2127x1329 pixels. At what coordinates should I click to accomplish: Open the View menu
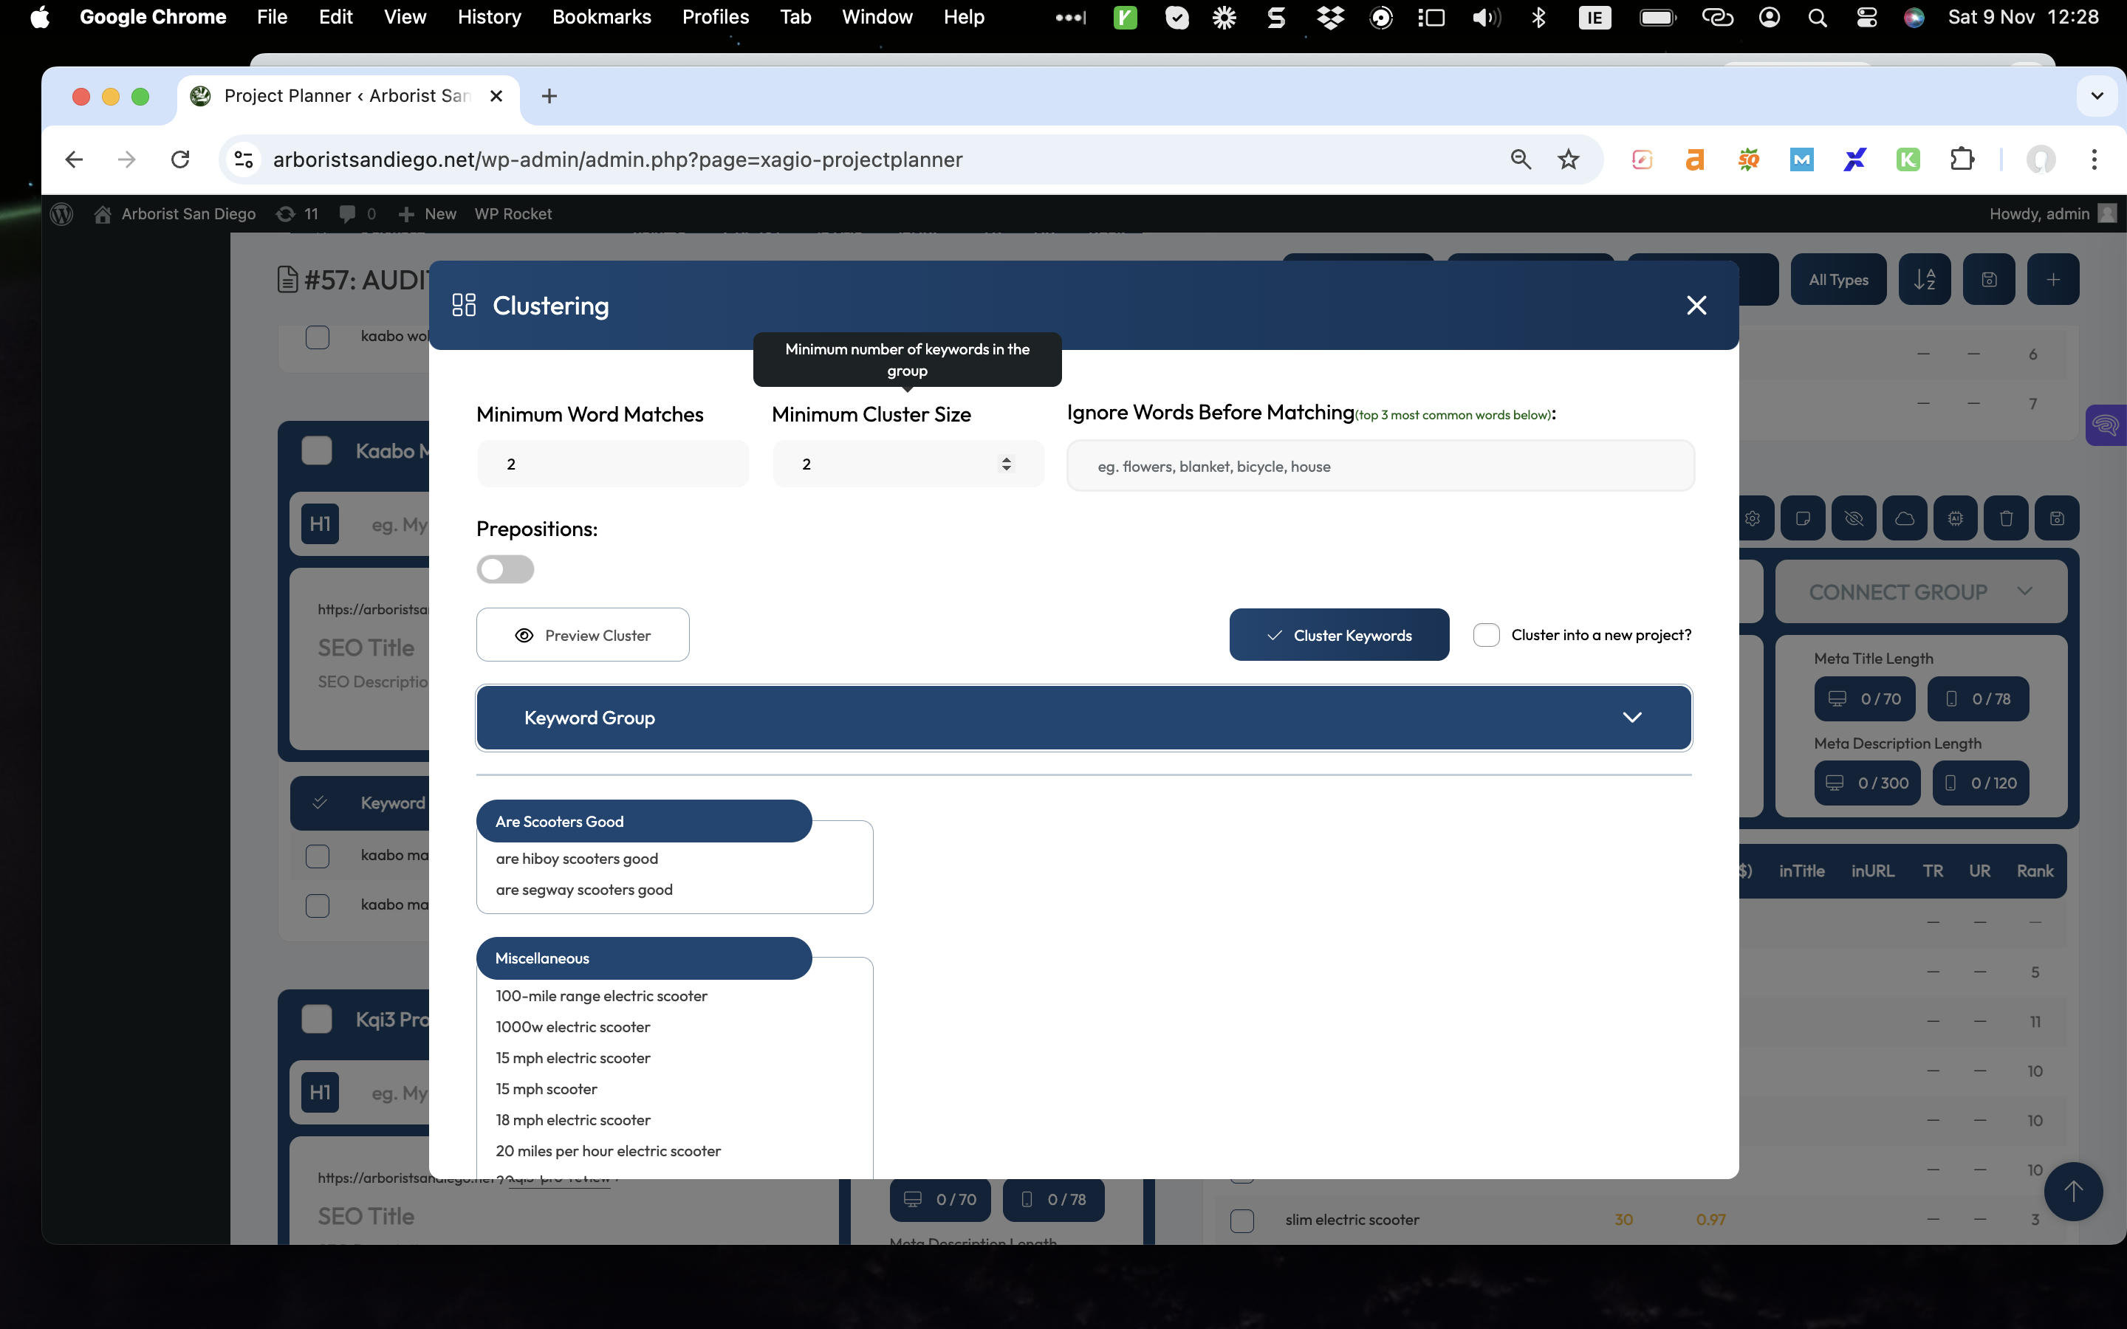404,17
